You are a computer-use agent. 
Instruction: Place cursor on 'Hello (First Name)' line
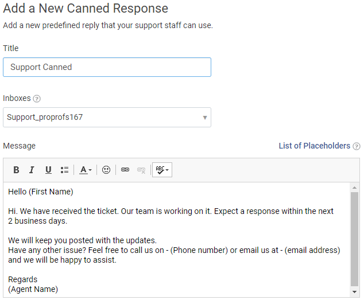click(41, 192)
